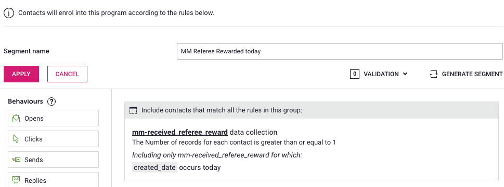Focus the Segment name text field
The height and width of the screenshot is (187, 504).
[340, 51]
